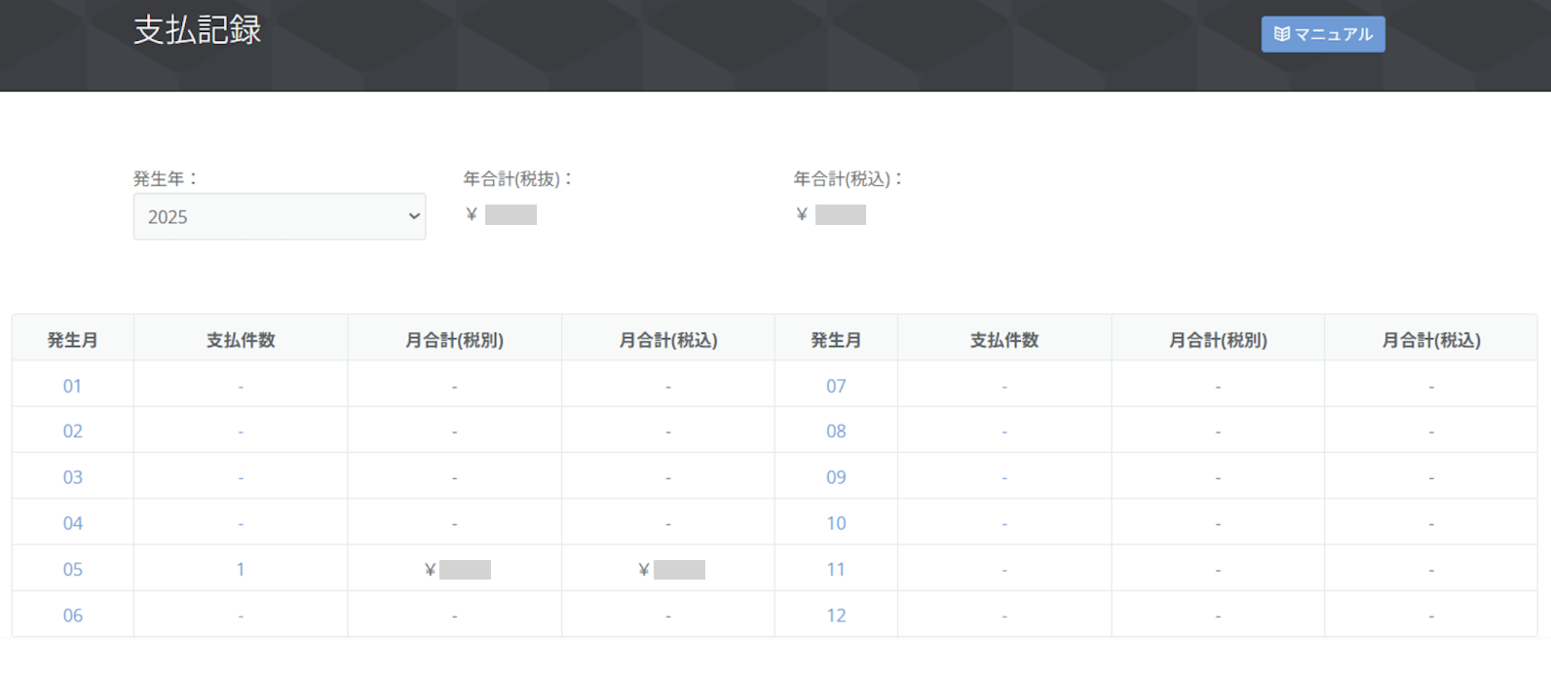Click the 支払記録 page title
Viewport: 1551px width, 676px height.
[x=197, y=30]
